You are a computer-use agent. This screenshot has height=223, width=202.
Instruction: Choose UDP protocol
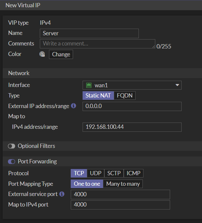pyautogui.click(x=96, y=173)
